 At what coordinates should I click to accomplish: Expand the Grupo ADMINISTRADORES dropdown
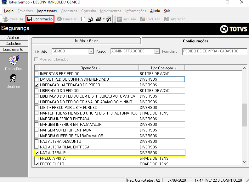157,51
